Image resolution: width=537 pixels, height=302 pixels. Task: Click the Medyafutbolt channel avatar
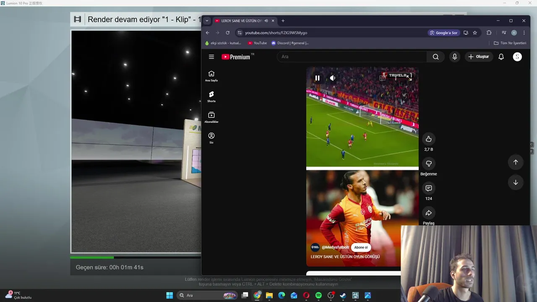(x=315, y=247)
